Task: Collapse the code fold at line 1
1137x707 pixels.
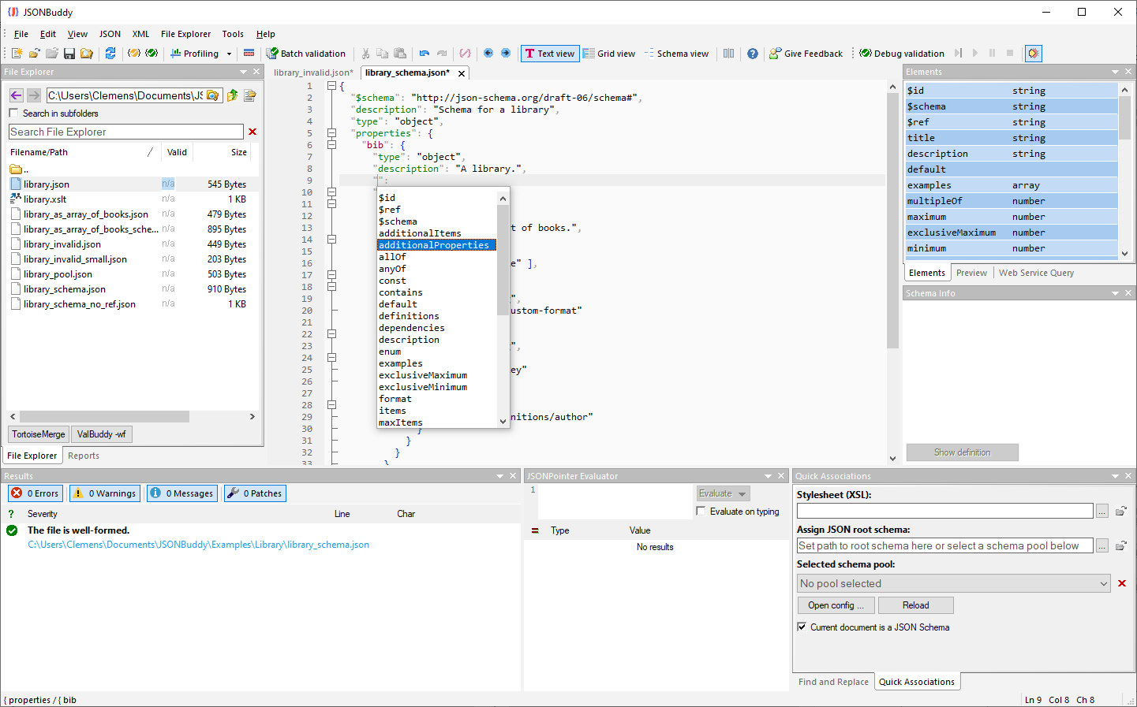Action: 332,86
